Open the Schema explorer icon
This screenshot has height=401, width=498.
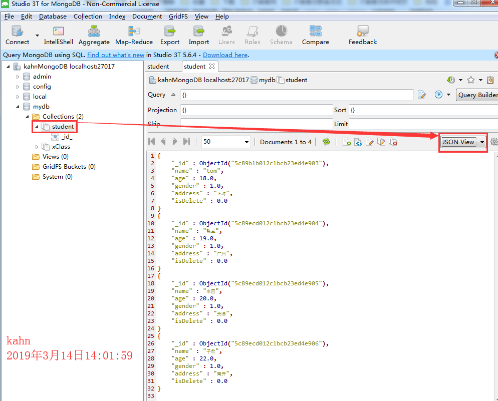coord(282,31)
